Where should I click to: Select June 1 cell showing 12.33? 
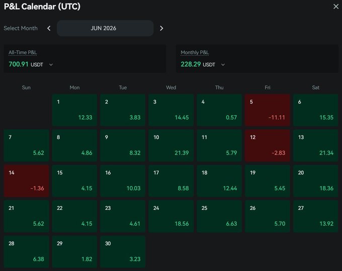coord(74,110)
